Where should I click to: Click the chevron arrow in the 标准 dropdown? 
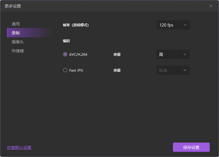tap(185, 70)
